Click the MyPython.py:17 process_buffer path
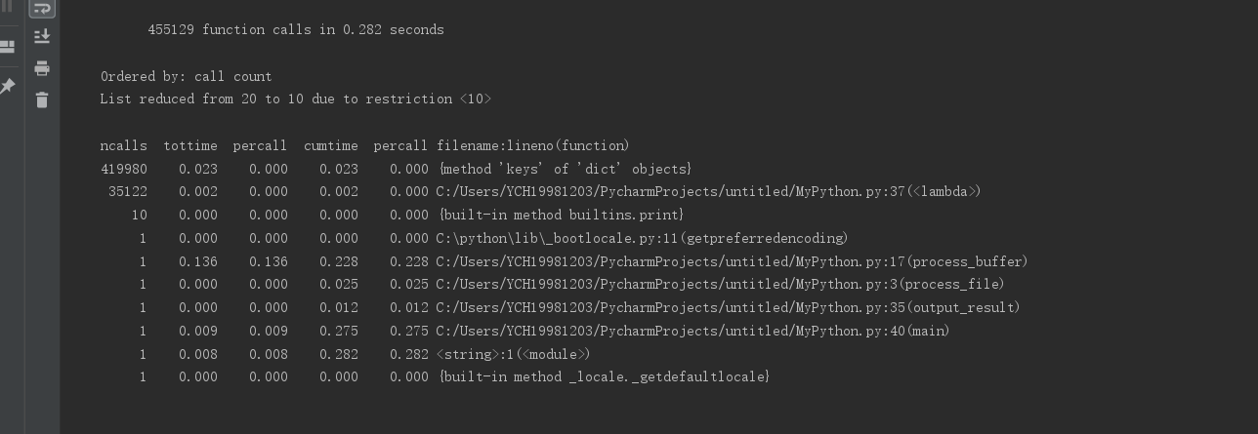Viewport: 1258px width, 434px height. (x=732, y=261)
